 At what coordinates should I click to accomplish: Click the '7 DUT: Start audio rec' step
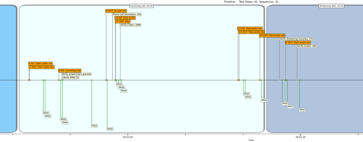[42, 67]
